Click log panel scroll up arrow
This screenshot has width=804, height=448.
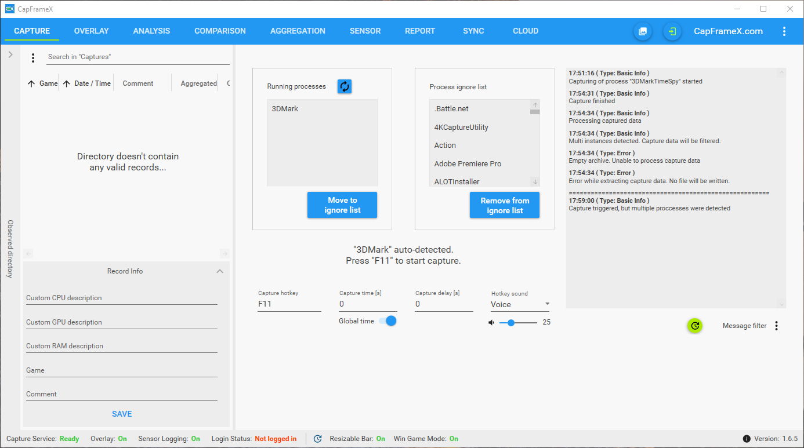781,73
